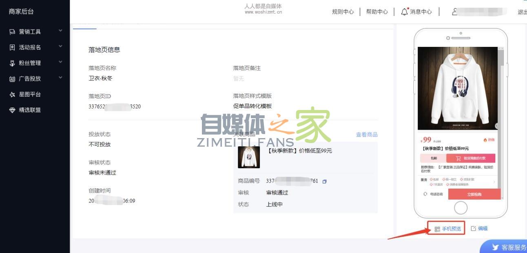Expand the 营销工具 menu chevron
Viewport: 527px width, 253px height.
[x=60, y=31]
